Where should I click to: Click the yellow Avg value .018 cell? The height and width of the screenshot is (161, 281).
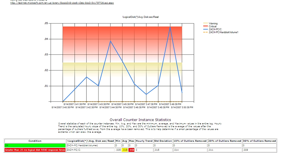125,150
